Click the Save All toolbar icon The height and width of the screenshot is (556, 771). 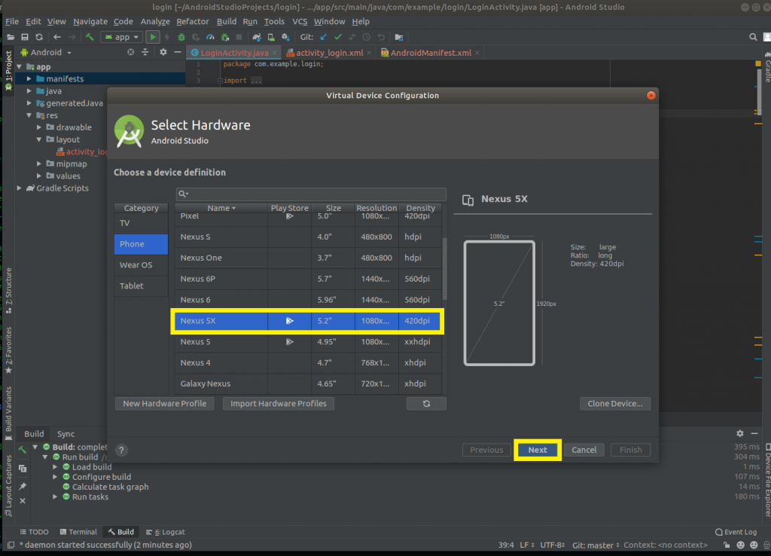[25, 37]
